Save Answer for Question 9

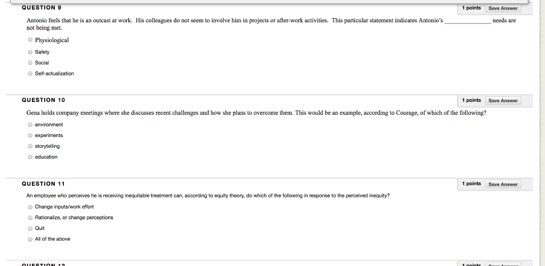[x=502, y=8]
